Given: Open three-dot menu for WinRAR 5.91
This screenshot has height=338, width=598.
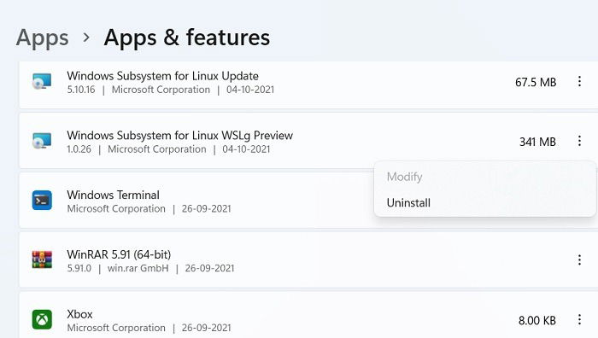Looking at the screenshot, I should 579,259.
